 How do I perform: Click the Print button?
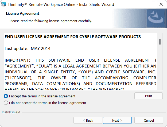[149, 96]
